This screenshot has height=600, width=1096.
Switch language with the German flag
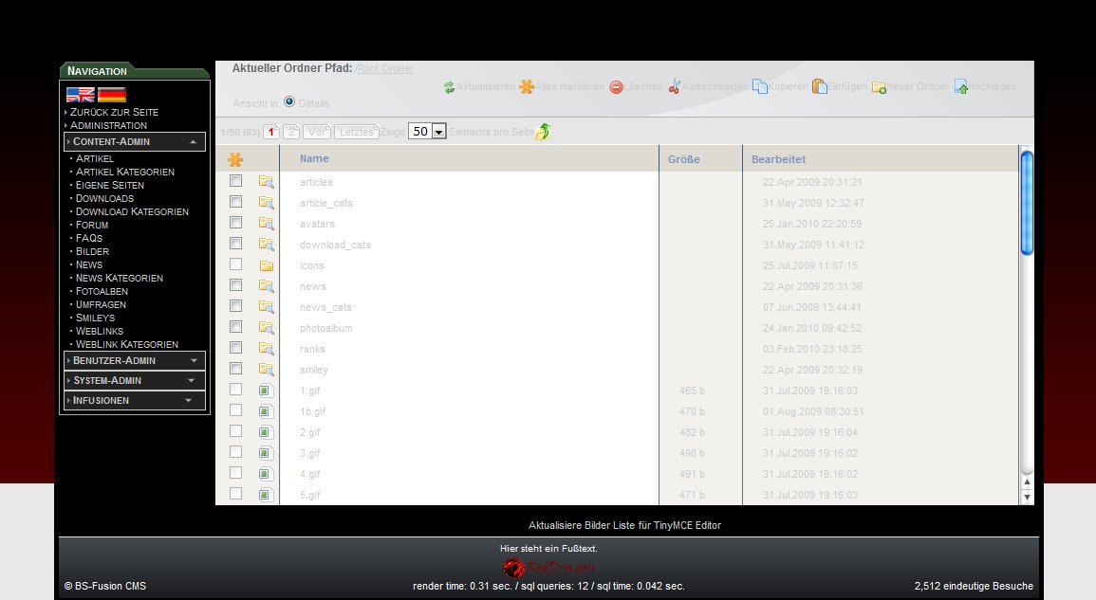click(112, 95)
